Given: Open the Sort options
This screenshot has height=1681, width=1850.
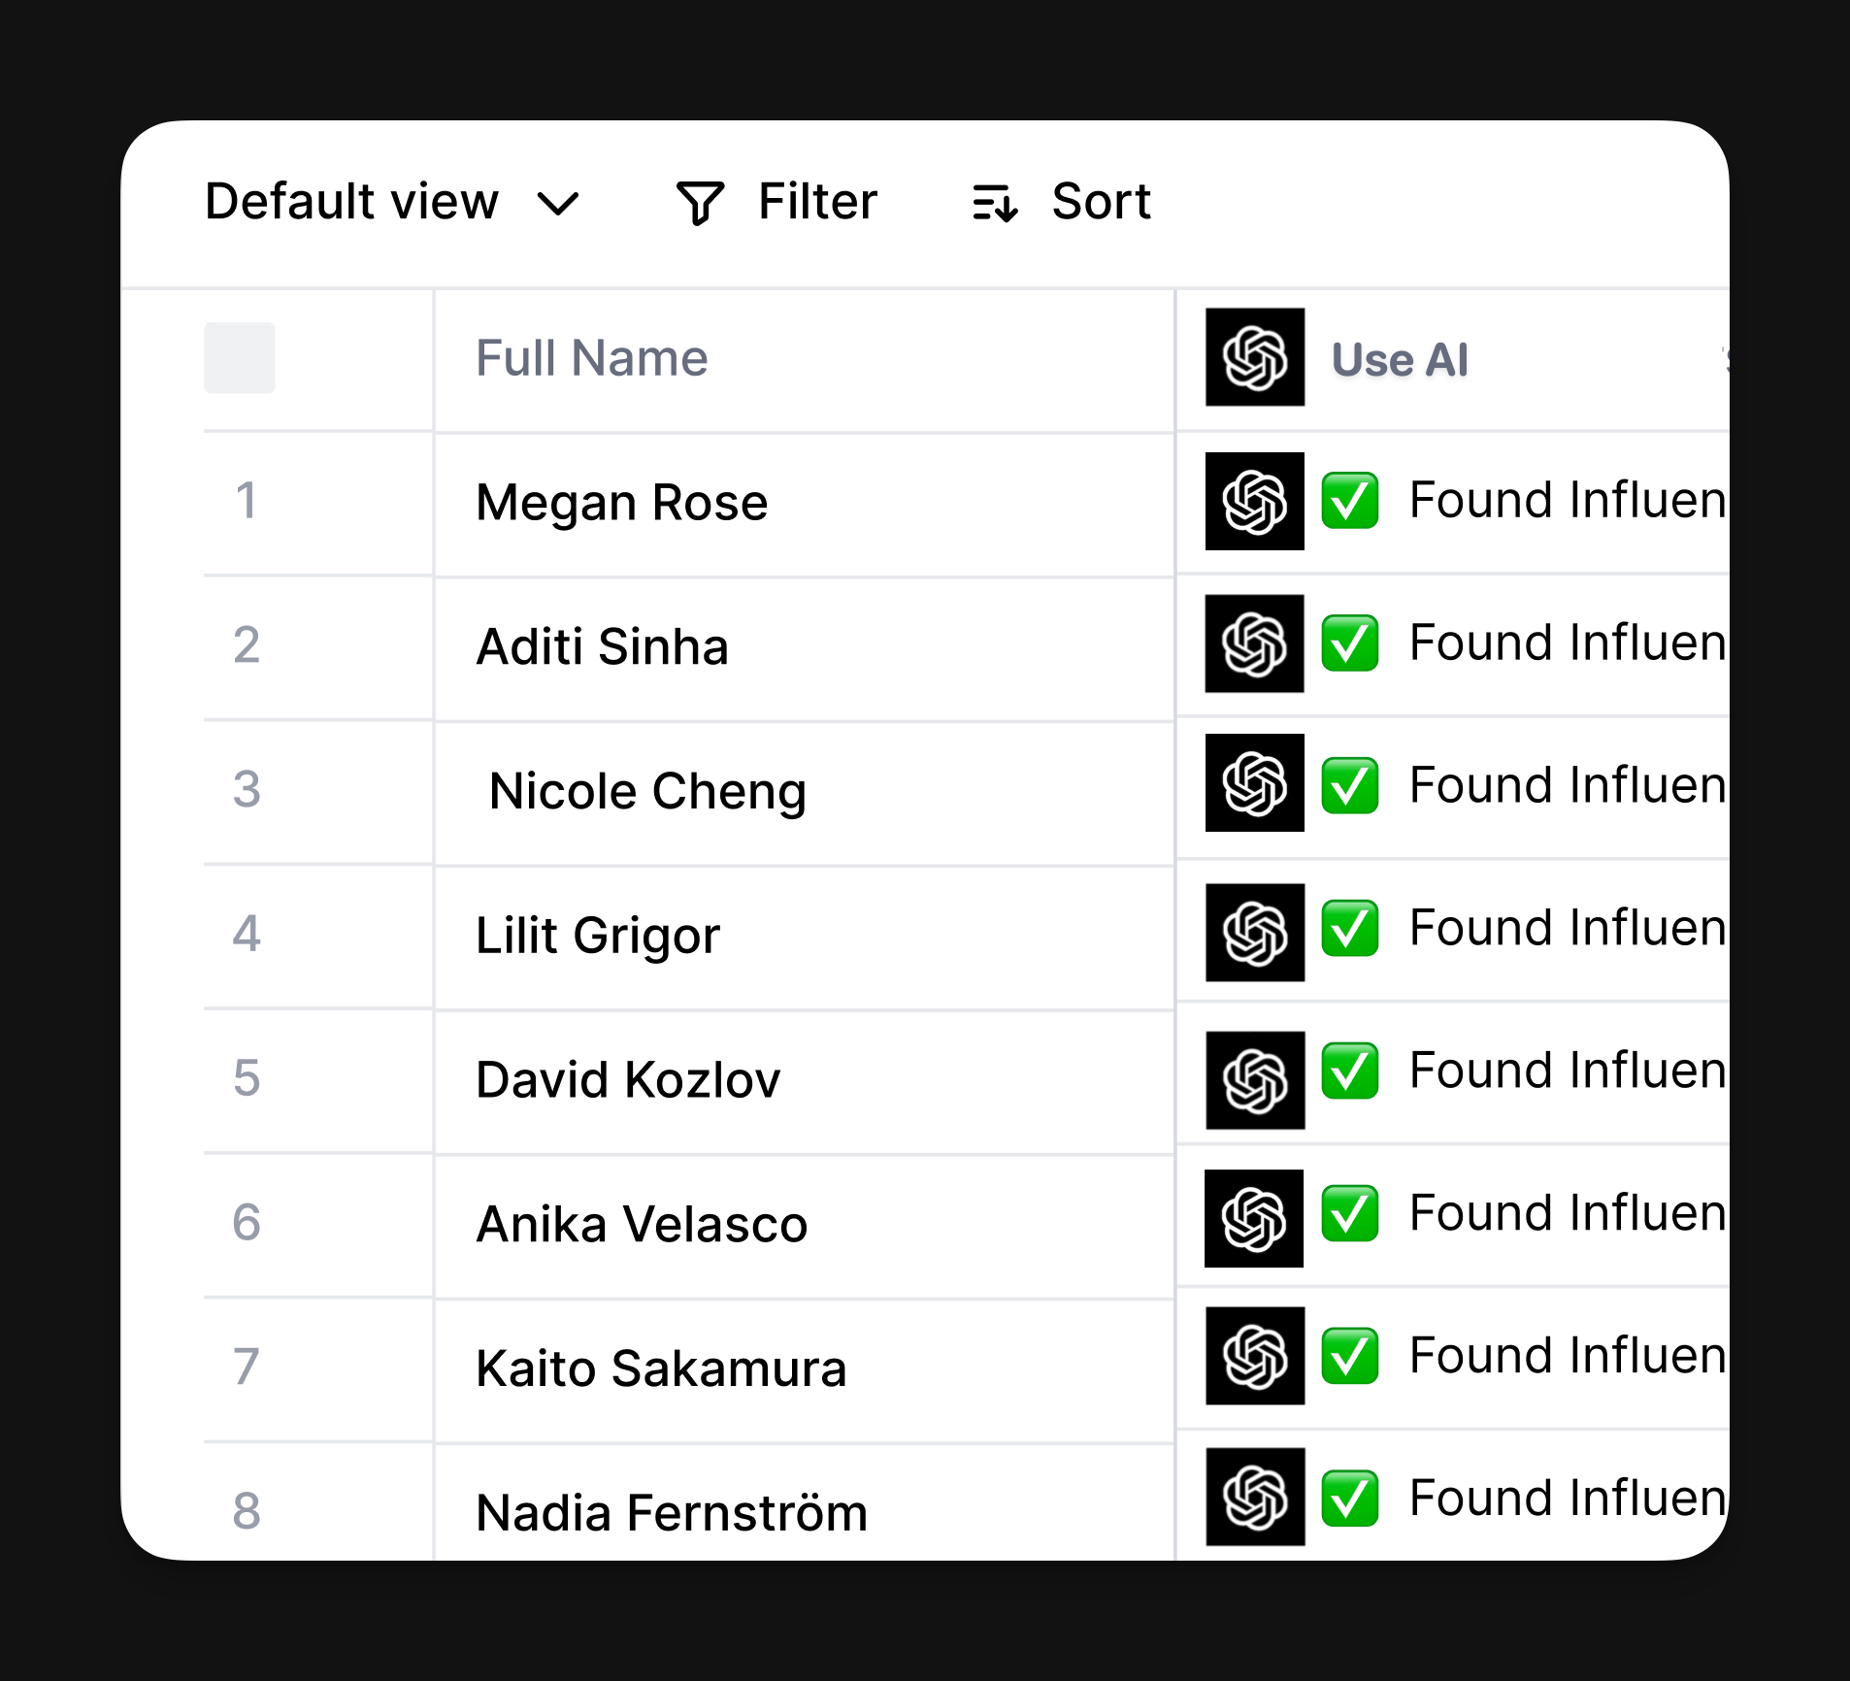Looking at the screenshot, I should tap(1100, 202).
